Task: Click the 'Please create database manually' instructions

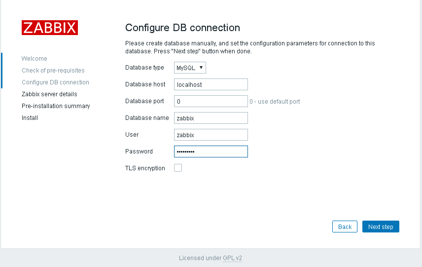Action: click(x=250, y=47)
